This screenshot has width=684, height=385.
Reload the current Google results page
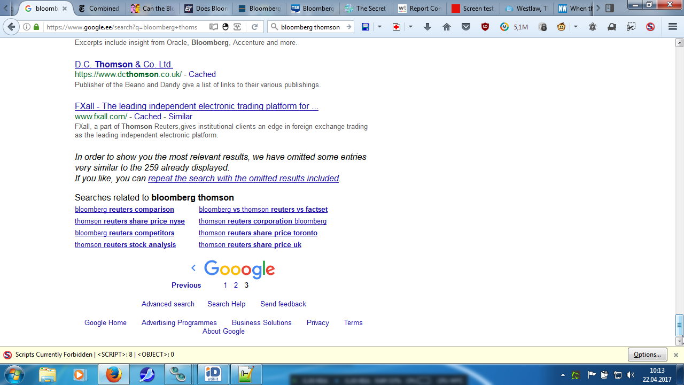click(255, 27)
